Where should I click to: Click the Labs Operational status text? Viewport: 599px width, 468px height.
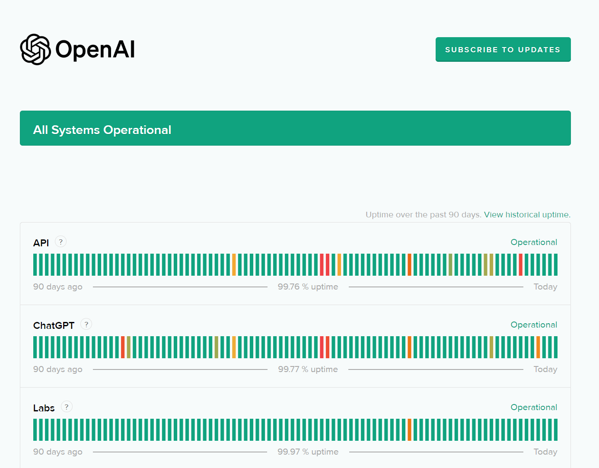pyautogui.click(x=534, y=408)
